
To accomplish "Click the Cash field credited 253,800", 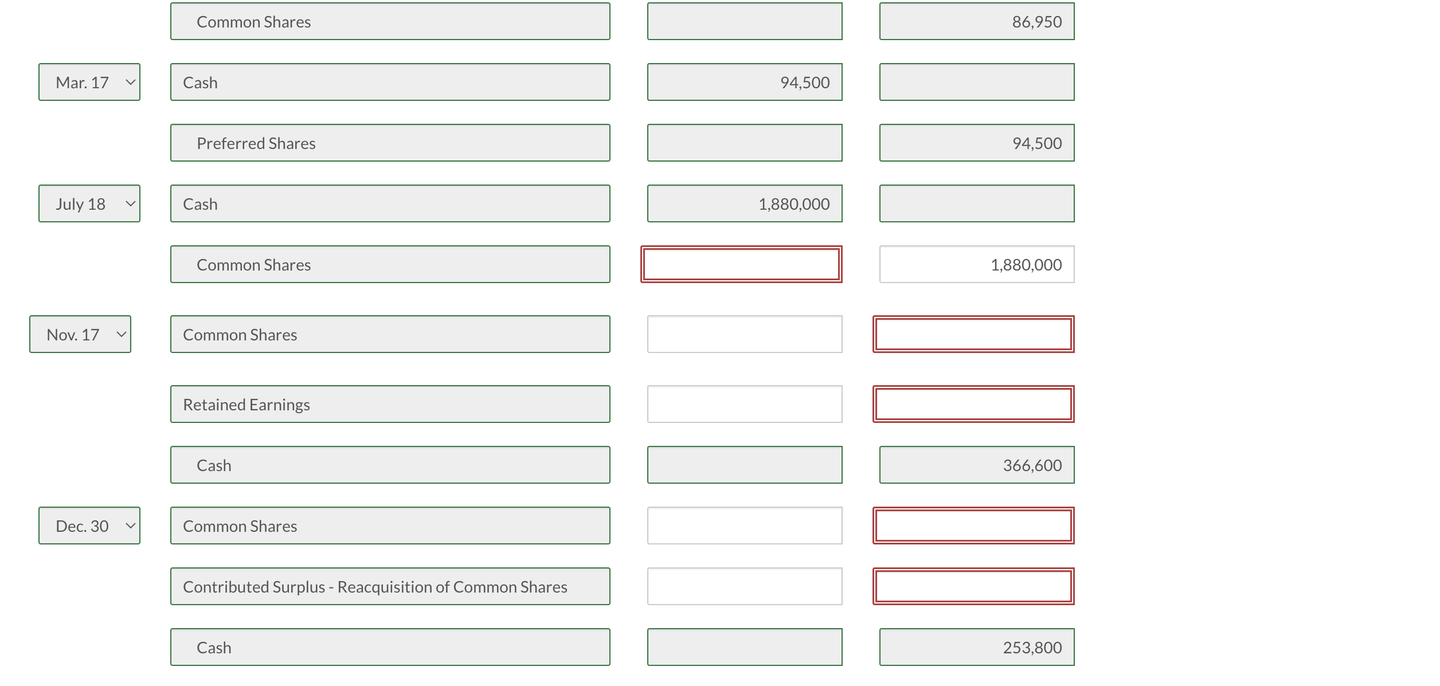I will tap(976, 646).
